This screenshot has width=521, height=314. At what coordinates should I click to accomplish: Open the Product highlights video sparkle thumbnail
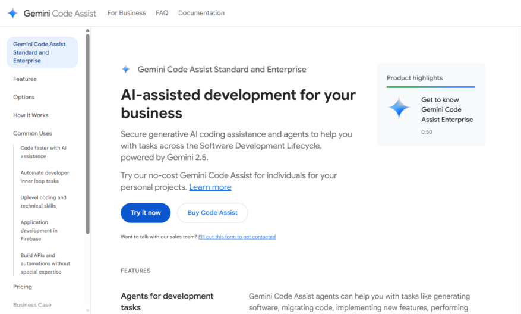click(399, 108)
